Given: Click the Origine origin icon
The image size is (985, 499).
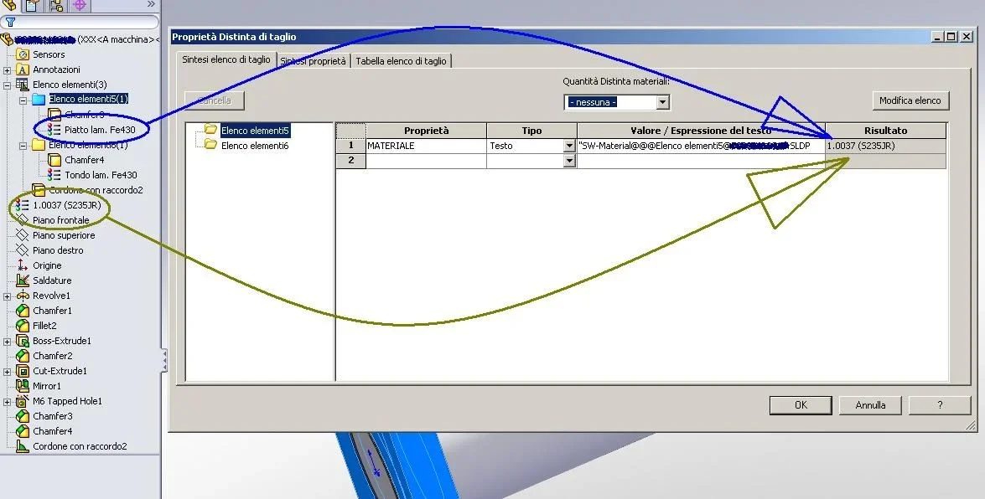Looking at the screenshot, I should 23,265.
